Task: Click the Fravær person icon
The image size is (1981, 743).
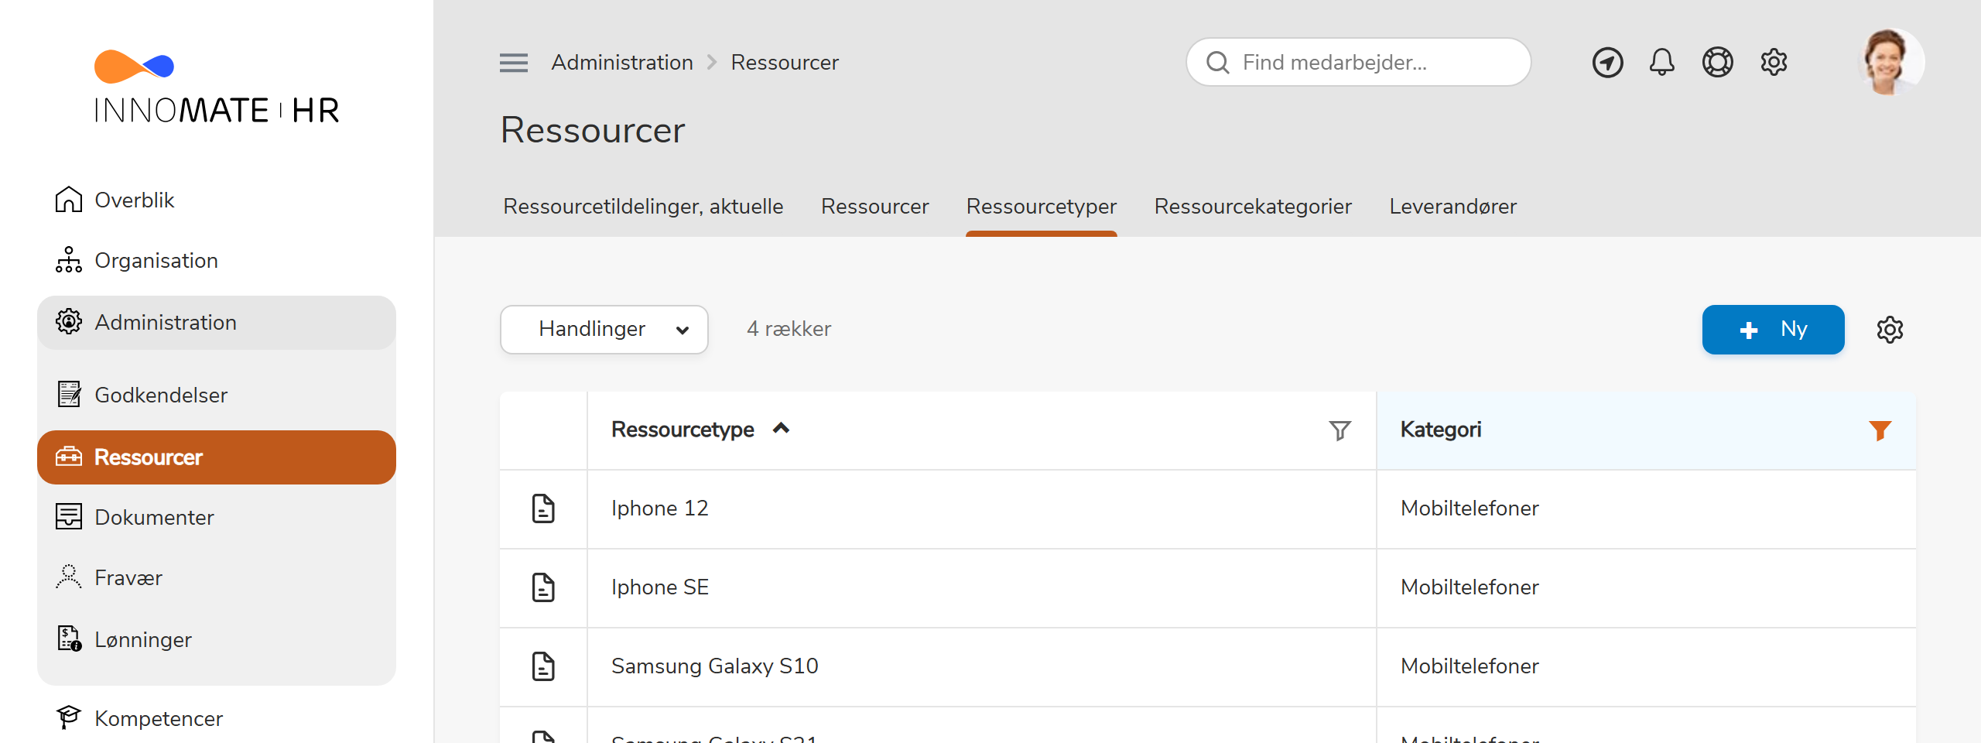Action: 69,577
